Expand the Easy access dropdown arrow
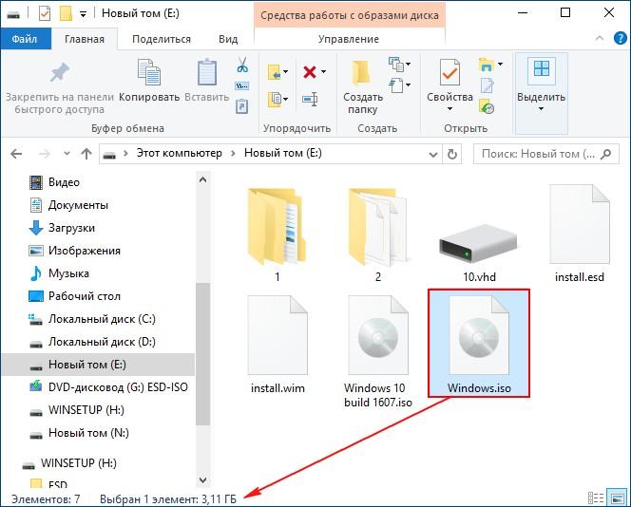This screenshot has width=631, height=507. tap(408, 84)
